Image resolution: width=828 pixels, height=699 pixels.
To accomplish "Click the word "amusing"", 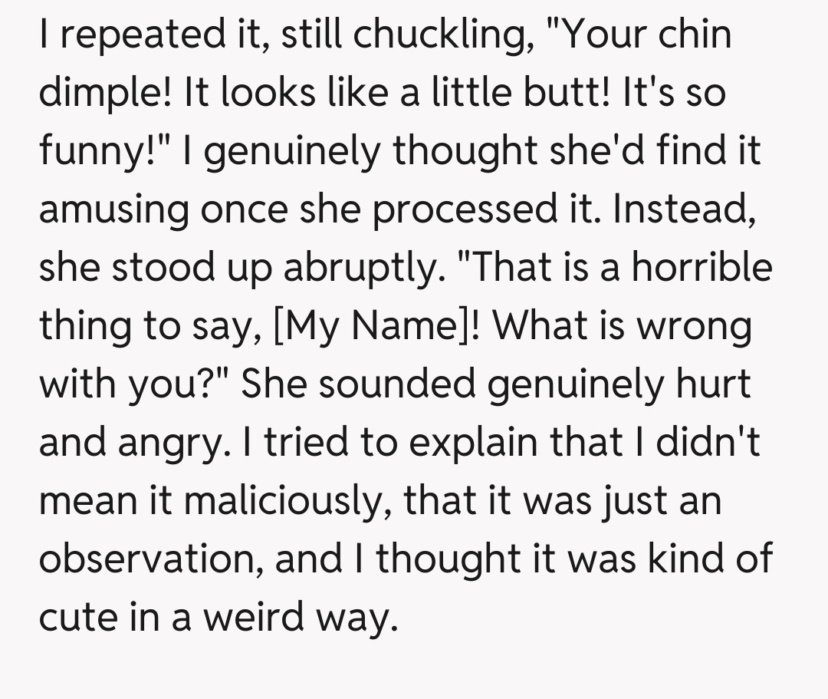I will 113,210.
